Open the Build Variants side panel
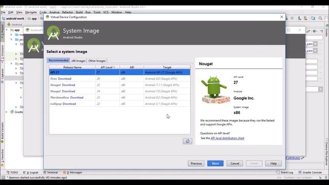The height and width of the screenshot is (185, 329). pyautogui.click(x=2, y=133)
